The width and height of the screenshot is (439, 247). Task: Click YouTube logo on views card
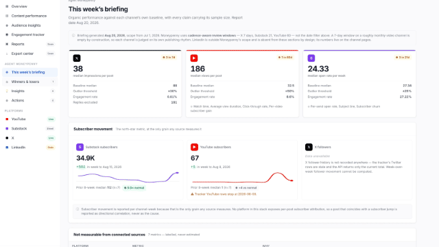point(194,58)
